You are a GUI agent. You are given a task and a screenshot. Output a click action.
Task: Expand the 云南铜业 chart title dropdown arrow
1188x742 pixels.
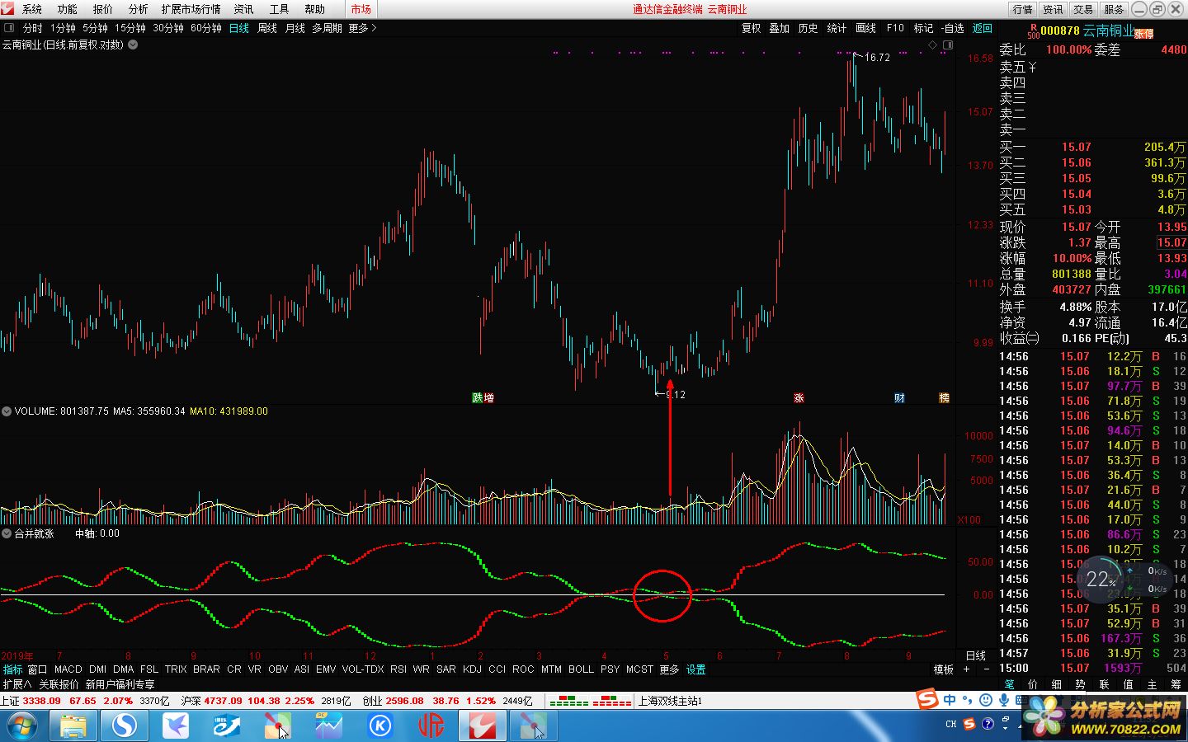point(132,45)
